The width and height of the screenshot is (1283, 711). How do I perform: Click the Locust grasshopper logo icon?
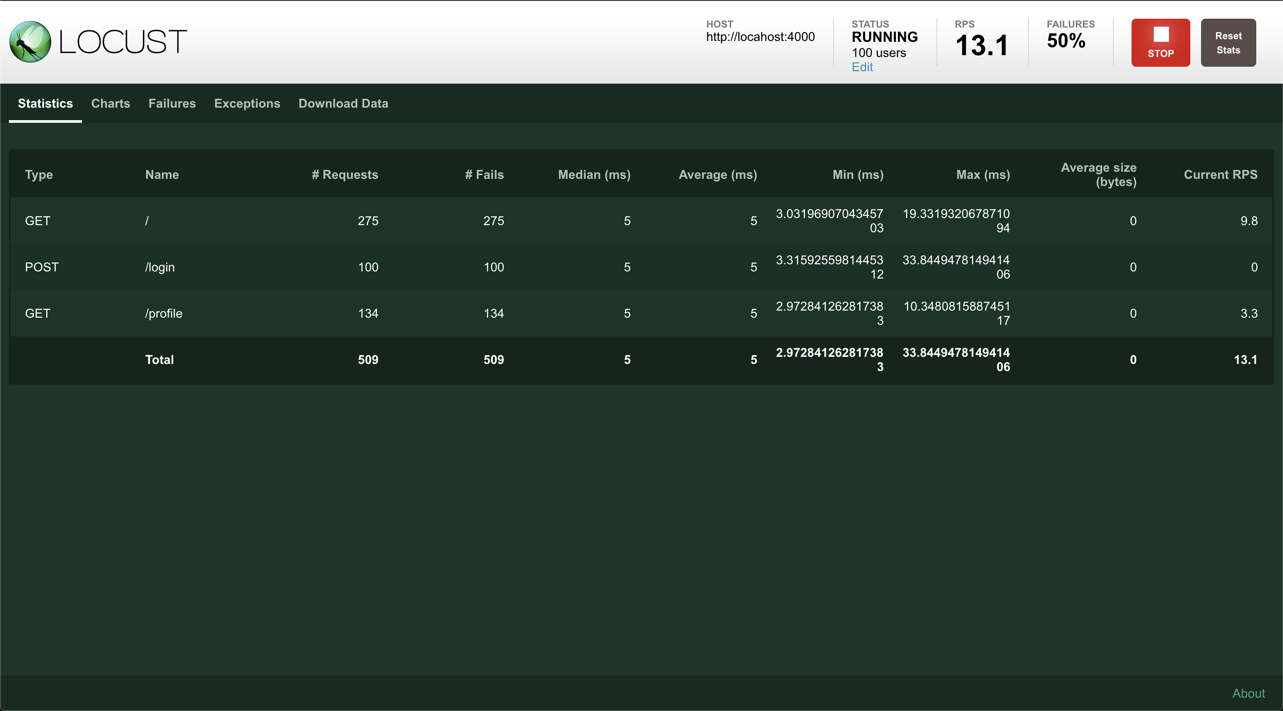(30, 42)
